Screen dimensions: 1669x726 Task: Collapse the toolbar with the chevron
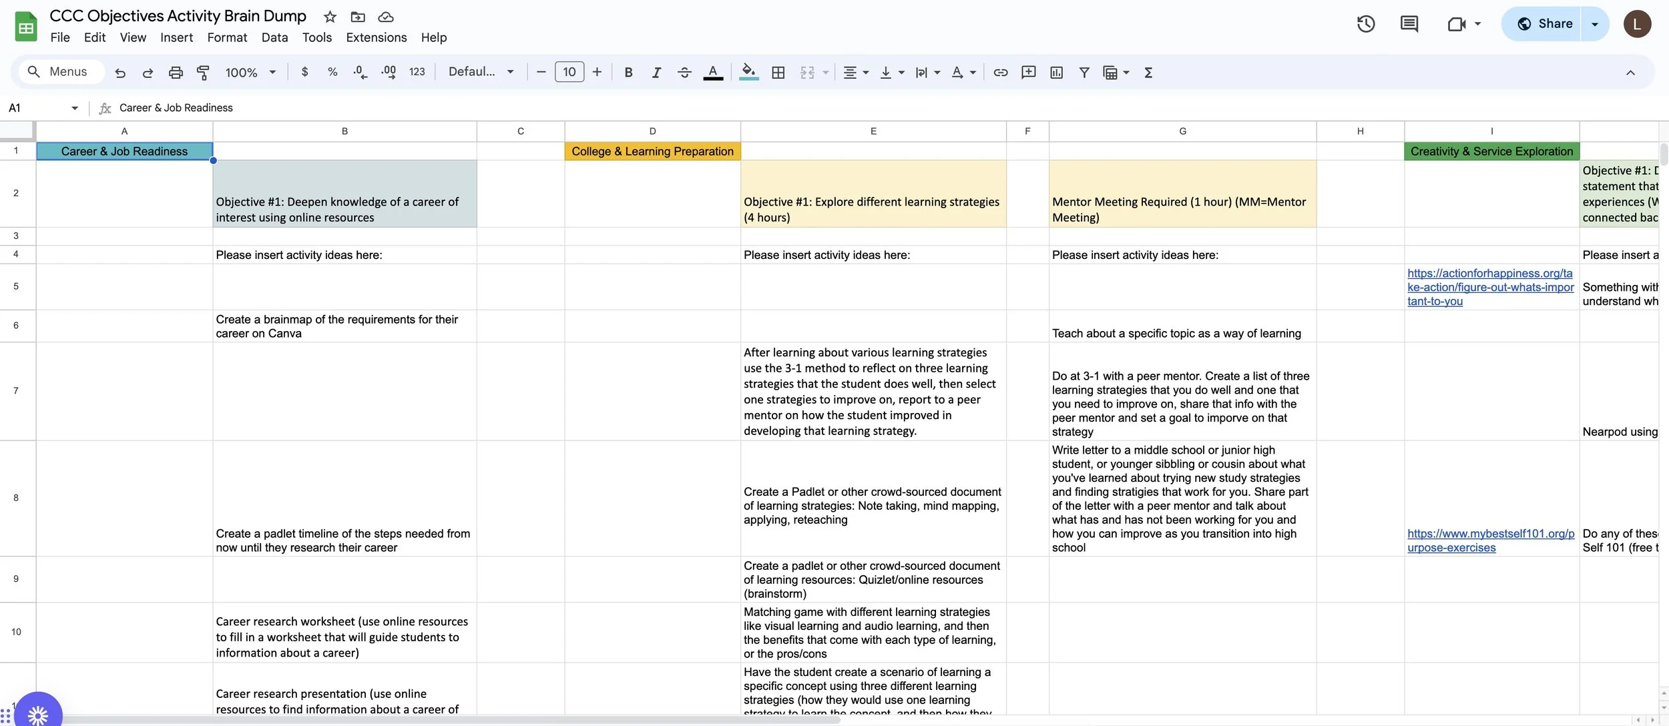(x=1630, y=73)
